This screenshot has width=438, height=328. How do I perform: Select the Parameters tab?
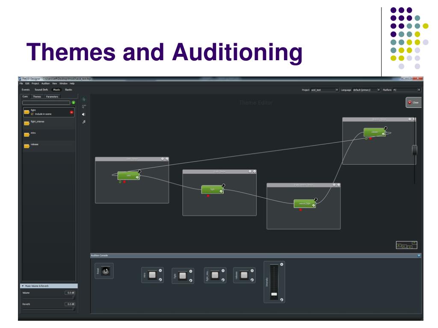(x=52, y=97)
